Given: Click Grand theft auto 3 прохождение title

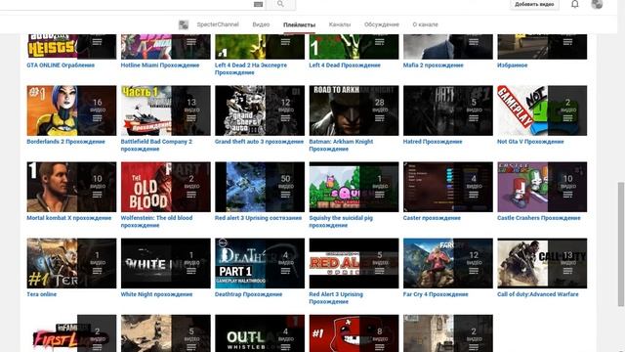Looking at the screenshot, I should tap(259, 142).
